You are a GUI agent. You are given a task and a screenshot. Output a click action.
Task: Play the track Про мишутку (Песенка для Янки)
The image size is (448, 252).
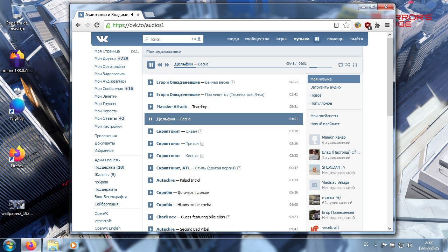pos(150,94)
